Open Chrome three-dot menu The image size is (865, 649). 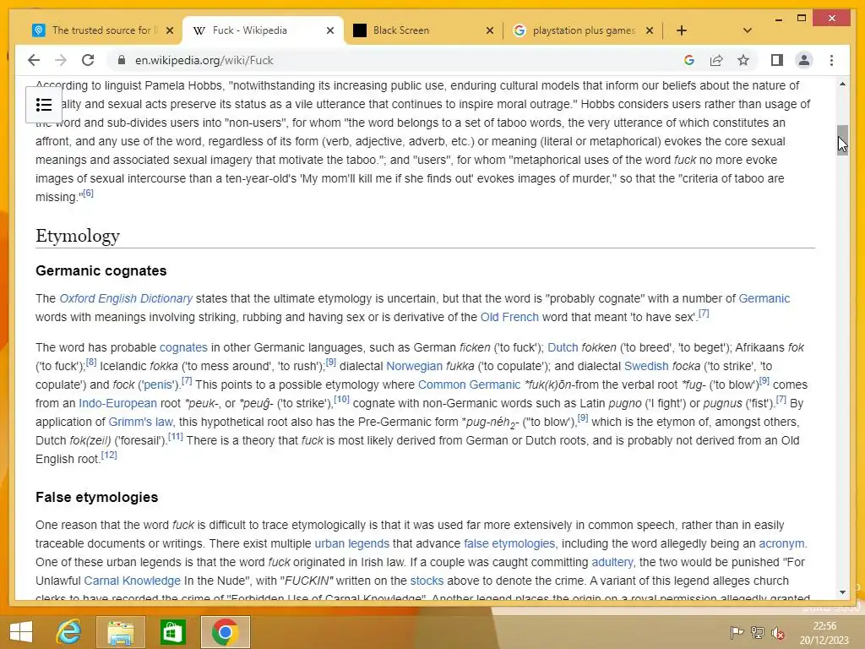click(831, 60)
